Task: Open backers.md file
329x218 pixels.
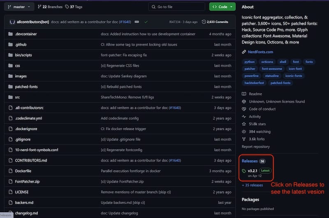Action: [24, 202]
